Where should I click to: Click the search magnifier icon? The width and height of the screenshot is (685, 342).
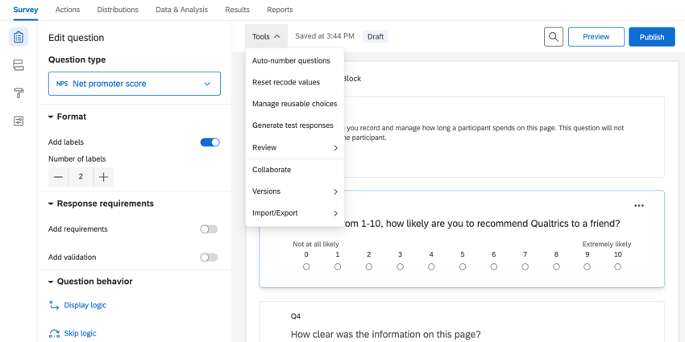(554, 37)
